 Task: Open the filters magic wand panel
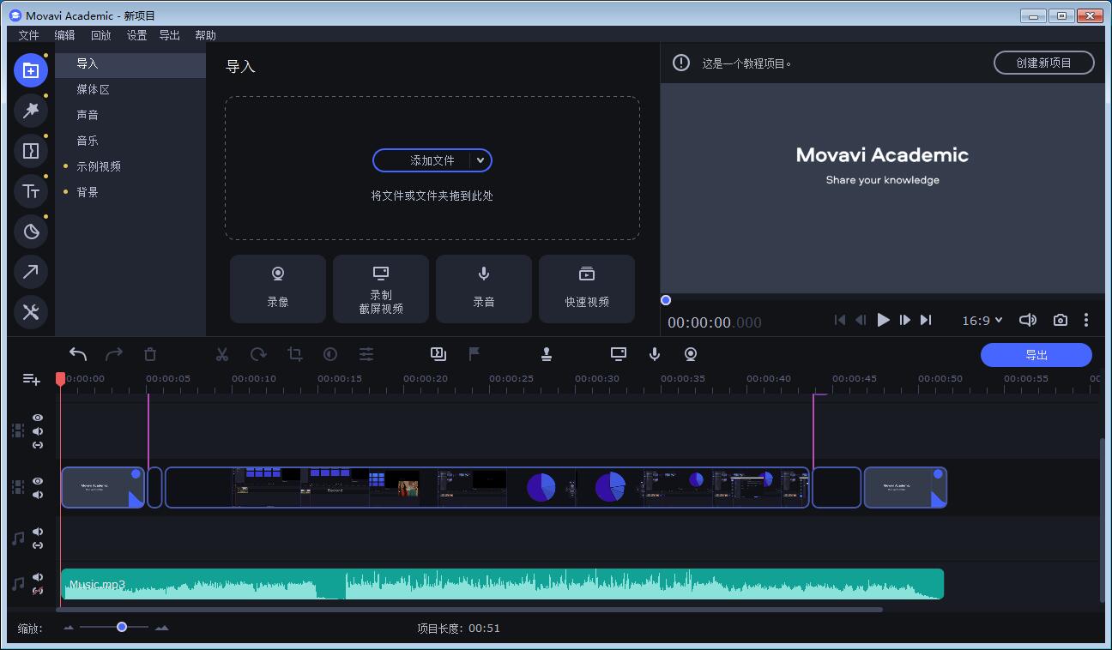pyautogui.click(x=31, y=111)
